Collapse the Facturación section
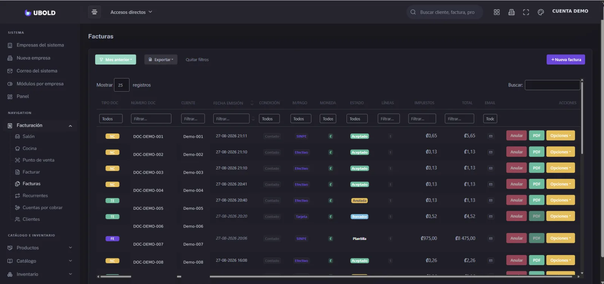 pos(40,126)
